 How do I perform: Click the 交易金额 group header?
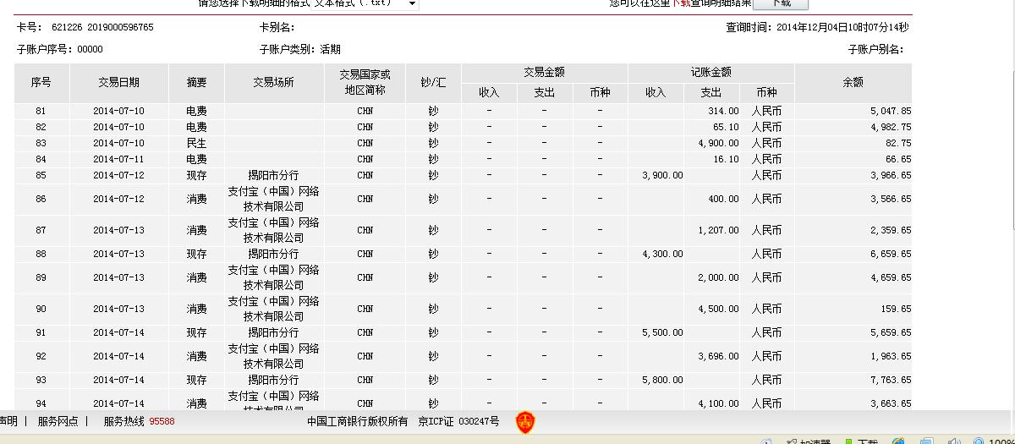[544, 72]
